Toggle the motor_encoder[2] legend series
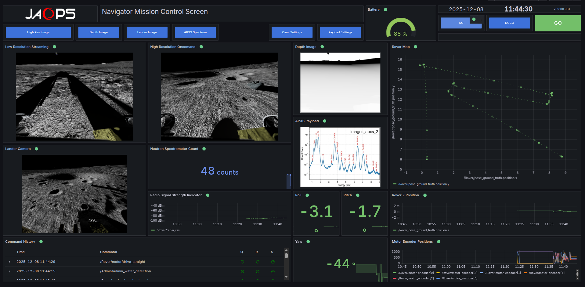 (x=416, y=278)
